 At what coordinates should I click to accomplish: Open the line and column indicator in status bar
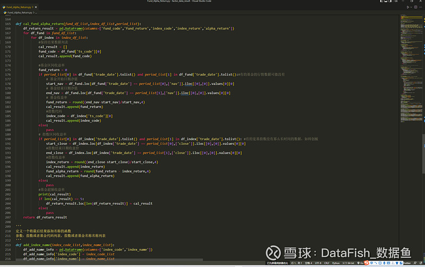(296, 263)
